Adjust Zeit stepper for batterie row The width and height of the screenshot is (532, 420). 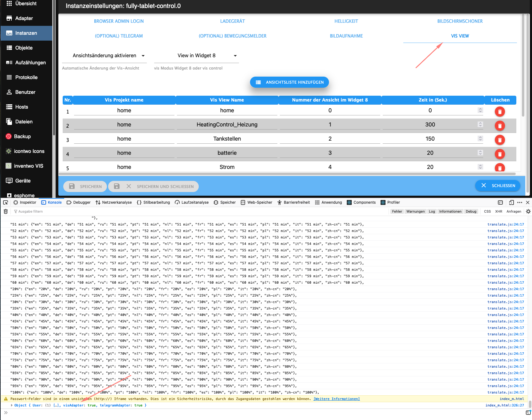[x=480, y=153]
